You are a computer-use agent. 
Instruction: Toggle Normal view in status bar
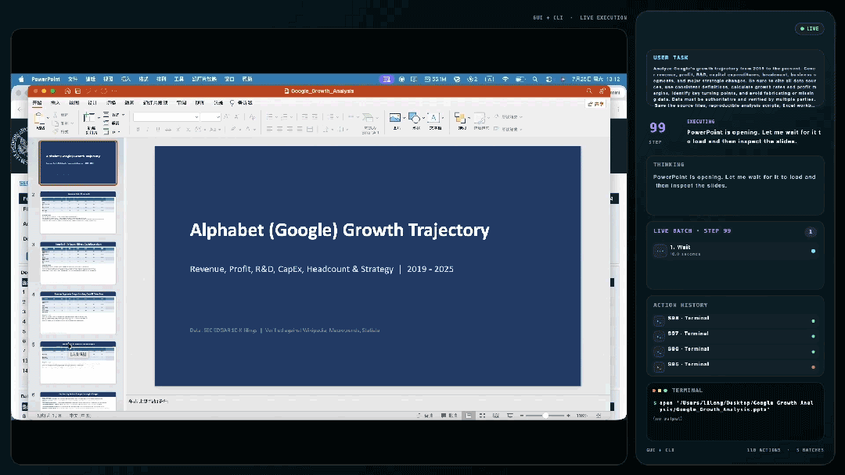tap(469, 416)
